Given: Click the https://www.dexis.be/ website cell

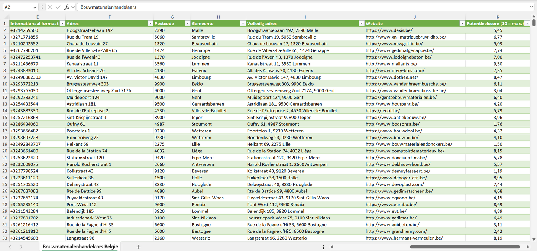Looking at the screenshot, I should (389, 30).
